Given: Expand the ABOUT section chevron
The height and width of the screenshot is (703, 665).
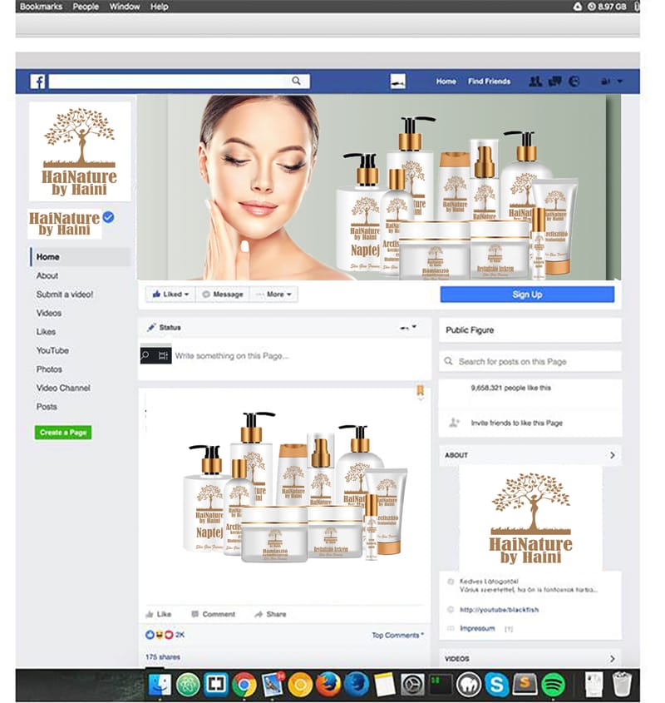Looking at the screenshot, I should [613, 456].
